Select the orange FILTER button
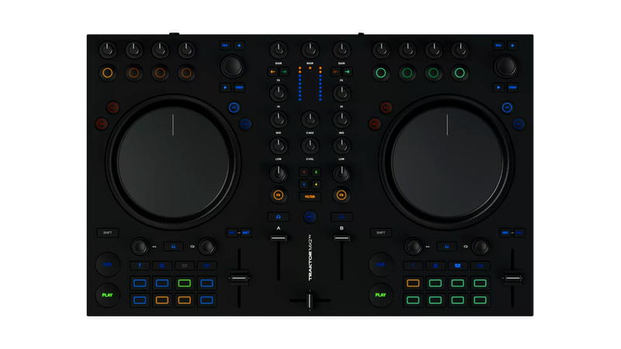Image resolution: width=621 pixels, height=349 pixels. point(310,197)
